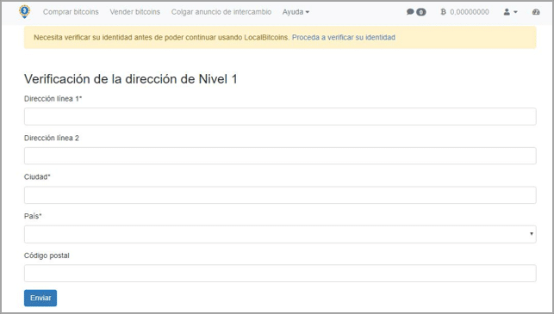554x314 pixels.
Task: Submit the form with Enviar button
Action: pos(40,298)
